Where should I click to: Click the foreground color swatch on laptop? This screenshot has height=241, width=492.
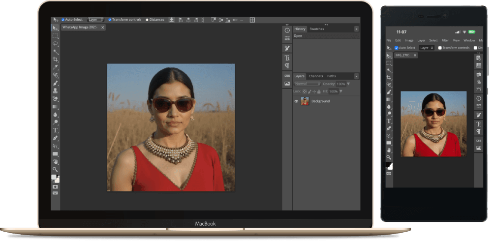pyautogui.click(x=54, y=177)
